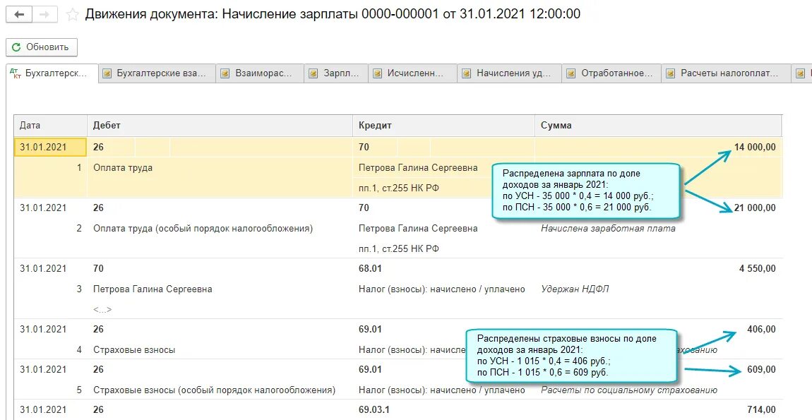Switch to the Начисления уд... tab

(x=510, y=73)
